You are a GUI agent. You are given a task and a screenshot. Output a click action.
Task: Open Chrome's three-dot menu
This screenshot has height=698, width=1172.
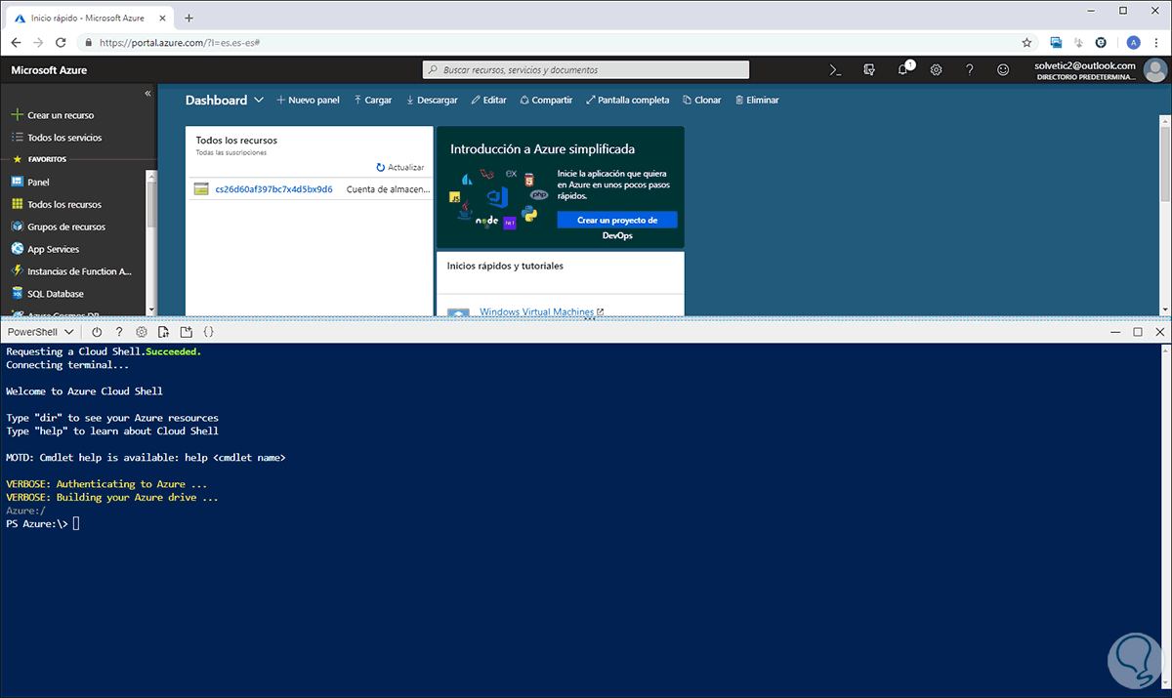click(x=1155, y=43)
